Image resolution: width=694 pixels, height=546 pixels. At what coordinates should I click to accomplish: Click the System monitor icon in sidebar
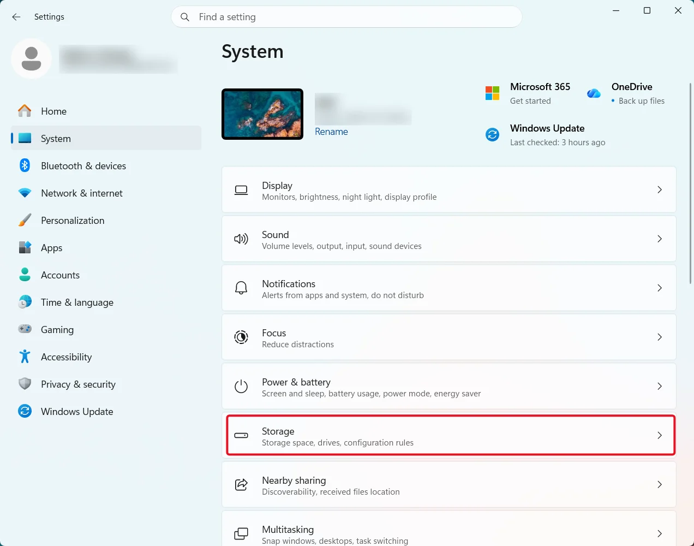(25, 138)
